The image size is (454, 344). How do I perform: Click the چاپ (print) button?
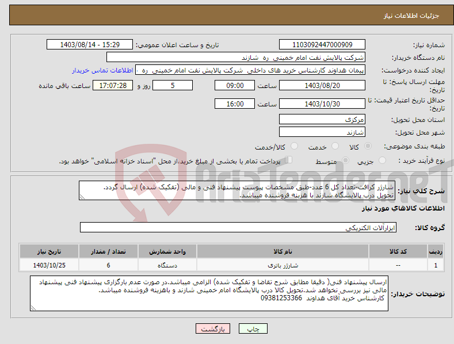253,328
